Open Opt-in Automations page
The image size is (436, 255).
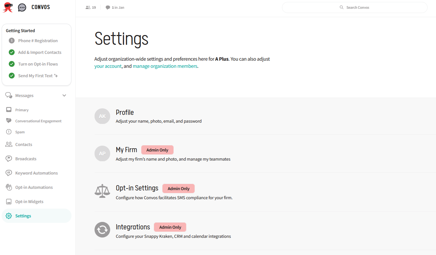click(34, 187)
